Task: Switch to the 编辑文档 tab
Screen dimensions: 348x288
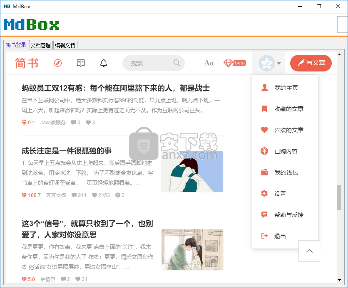Action: tap(65, 45)
